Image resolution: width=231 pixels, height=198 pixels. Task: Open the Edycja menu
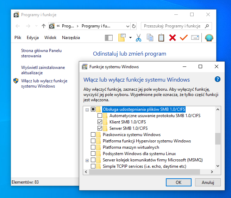point(33,38)
